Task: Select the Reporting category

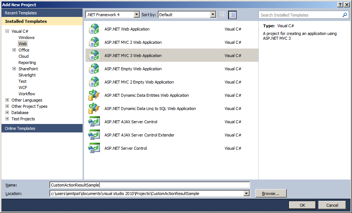Action: pos(27,63)
